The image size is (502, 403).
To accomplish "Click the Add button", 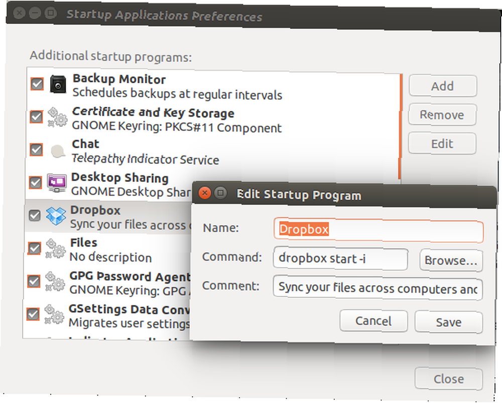I will click(442, 86).
